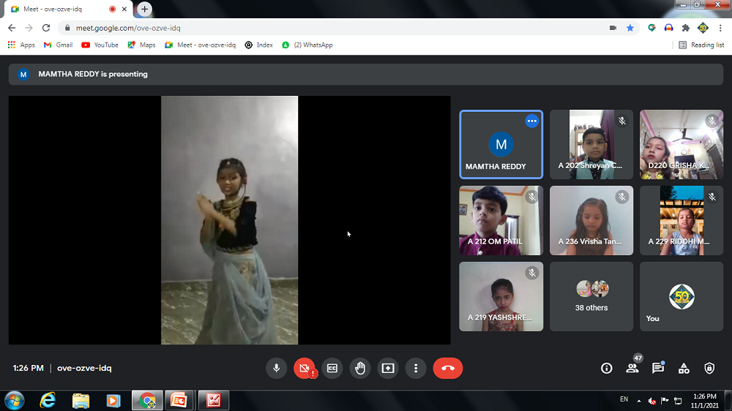Viewport: 732px width, 411px height.
Task: Open host controls shield icon
Action: point(709,369)
